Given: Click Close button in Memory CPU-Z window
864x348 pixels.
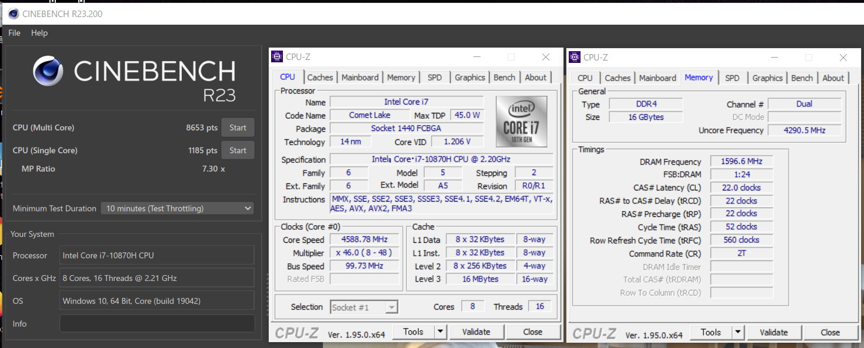Looking at the screenshot, I should pyautogui.click(x=830, y=333).
